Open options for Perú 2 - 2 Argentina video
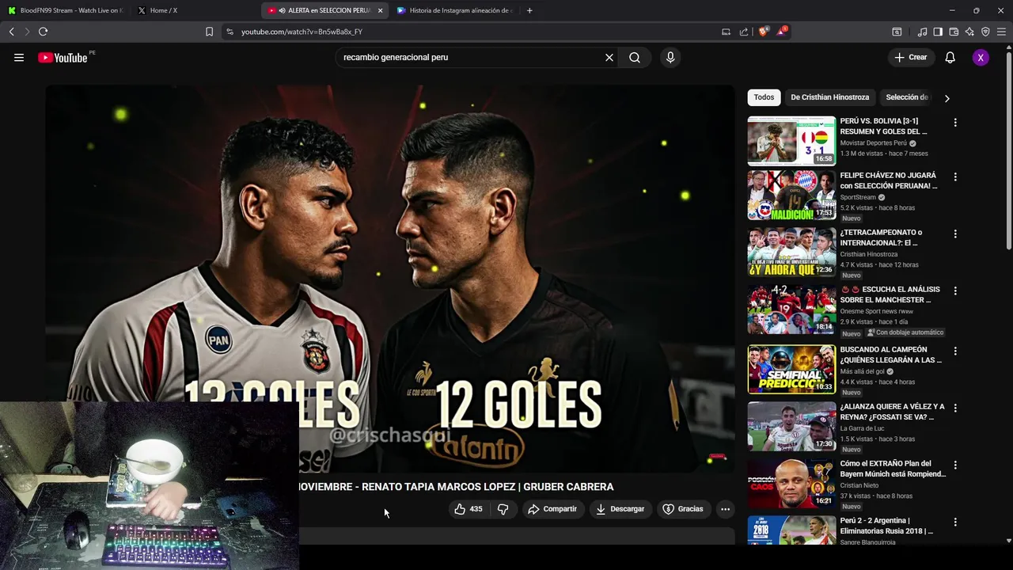 pyautogui.click(x=955, y=522)
